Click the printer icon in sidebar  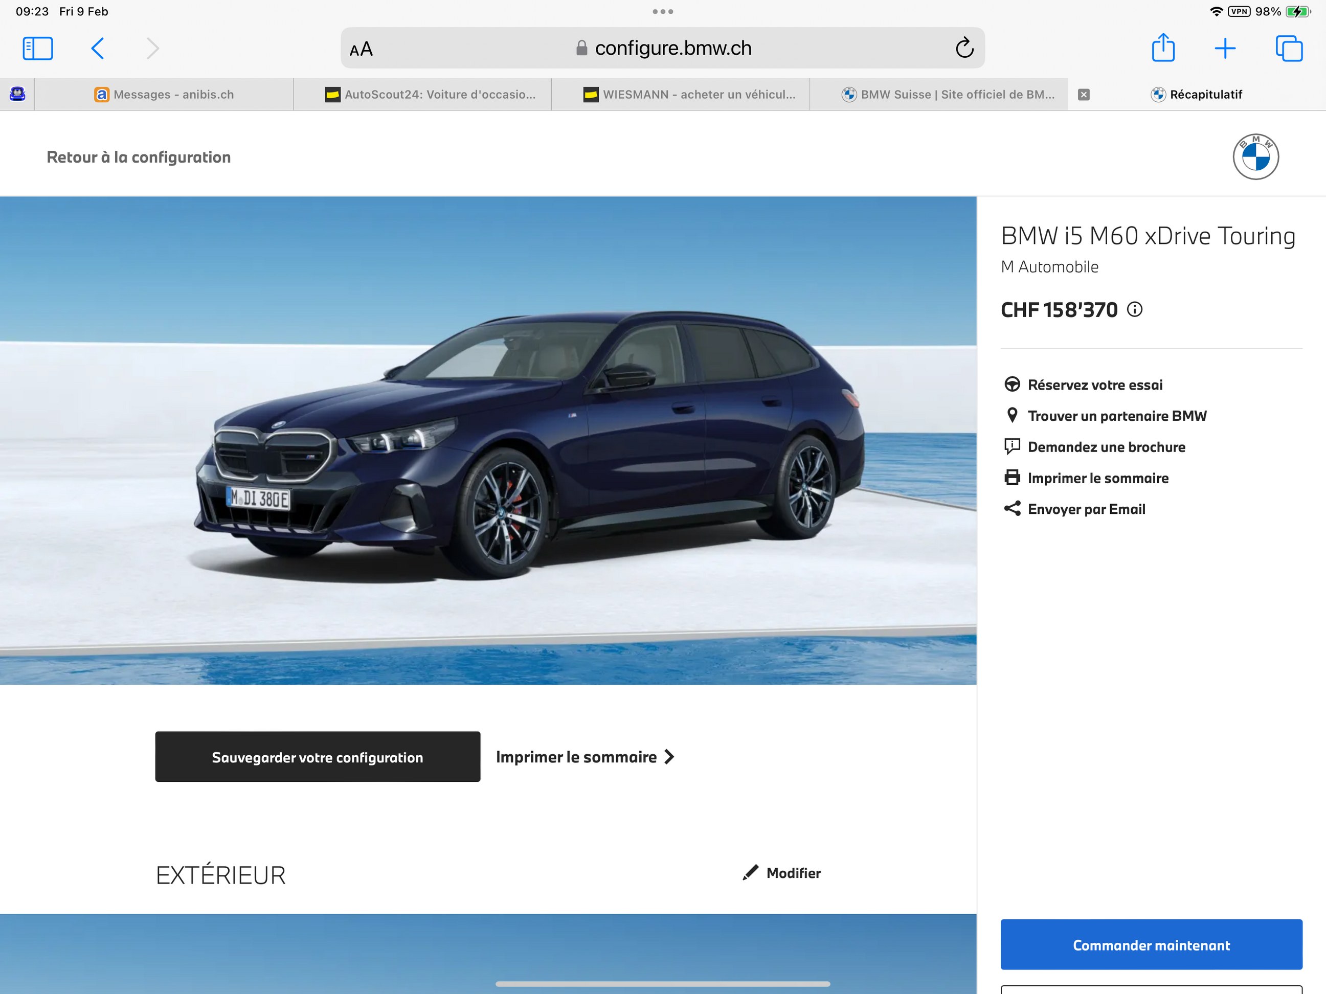pos(1012,477)
